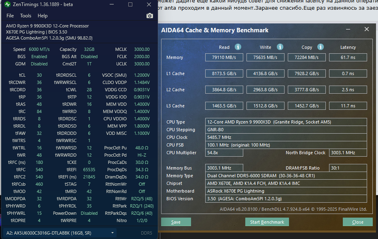Click L1 Cache Read value 8173.5 GB/s
The height and width of the screenshot is (239, 378).
(224, 73)
